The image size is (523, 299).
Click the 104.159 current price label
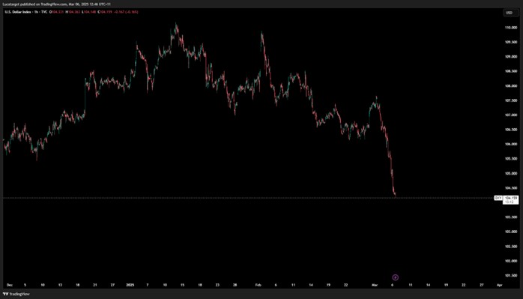pos(511,198)
